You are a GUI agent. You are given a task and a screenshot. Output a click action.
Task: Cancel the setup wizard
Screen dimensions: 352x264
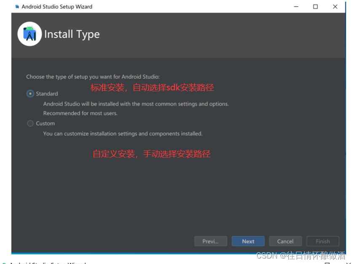pyautogui.click(x=285, y=241)
